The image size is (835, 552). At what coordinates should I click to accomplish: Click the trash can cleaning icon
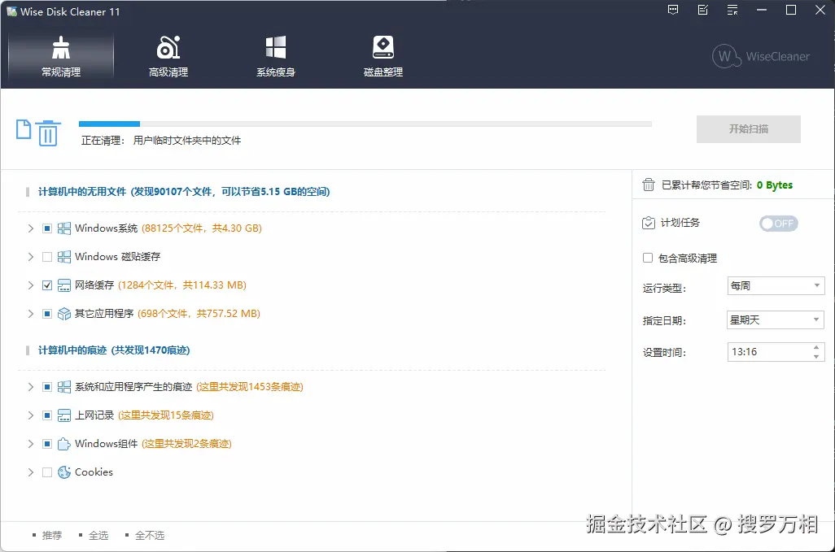click(x=48, y=133)
